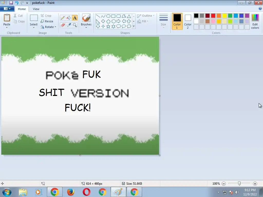The image size is (263, 197).
Task: Click the Paste clipboard icon
Action: click(x=7, y=18)
